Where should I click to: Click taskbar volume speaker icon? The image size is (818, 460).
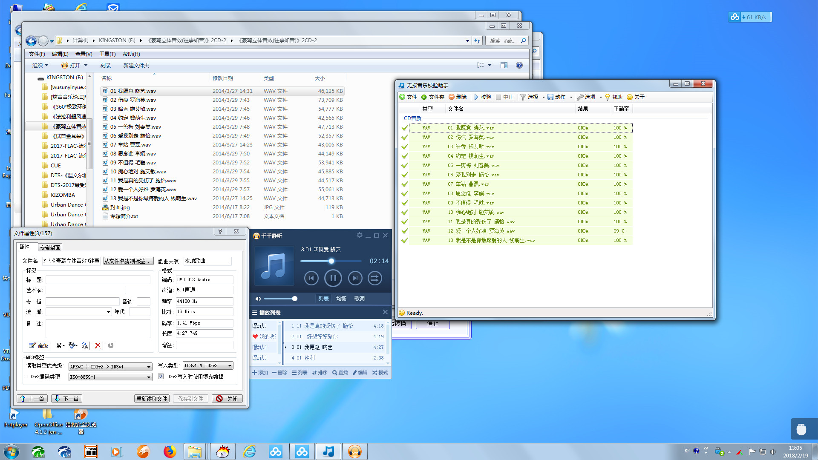point(773,451)
